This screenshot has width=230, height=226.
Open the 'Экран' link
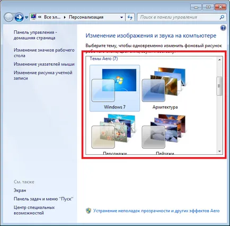pos(20,190)
